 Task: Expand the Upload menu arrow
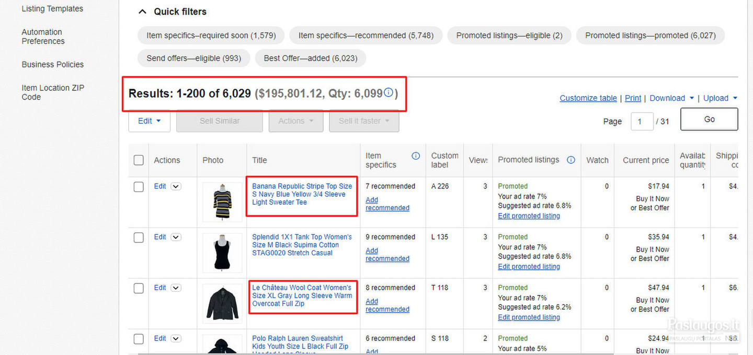735,98
